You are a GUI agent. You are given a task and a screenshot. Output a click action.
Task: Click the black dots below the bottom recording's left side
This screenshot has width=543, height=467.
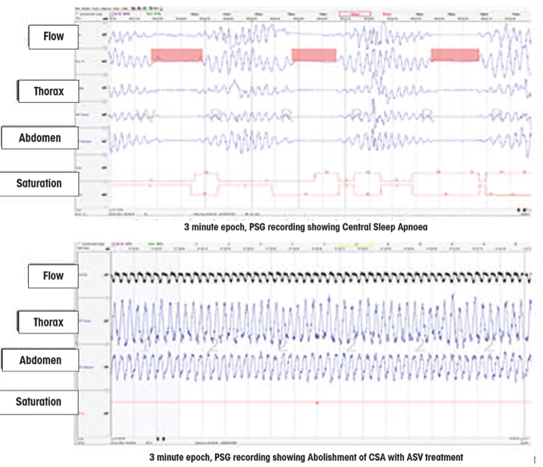tap(160, 439)
